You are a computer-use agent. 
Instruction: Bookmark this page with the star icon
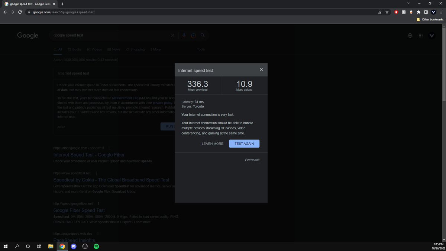coord(387,12)
